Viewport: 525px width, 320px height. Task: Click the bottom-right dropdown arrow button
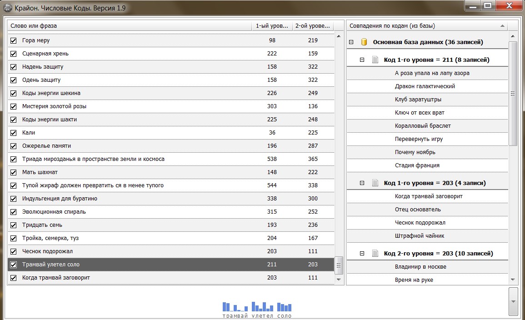pyautogui.click(x=513, y=301)
